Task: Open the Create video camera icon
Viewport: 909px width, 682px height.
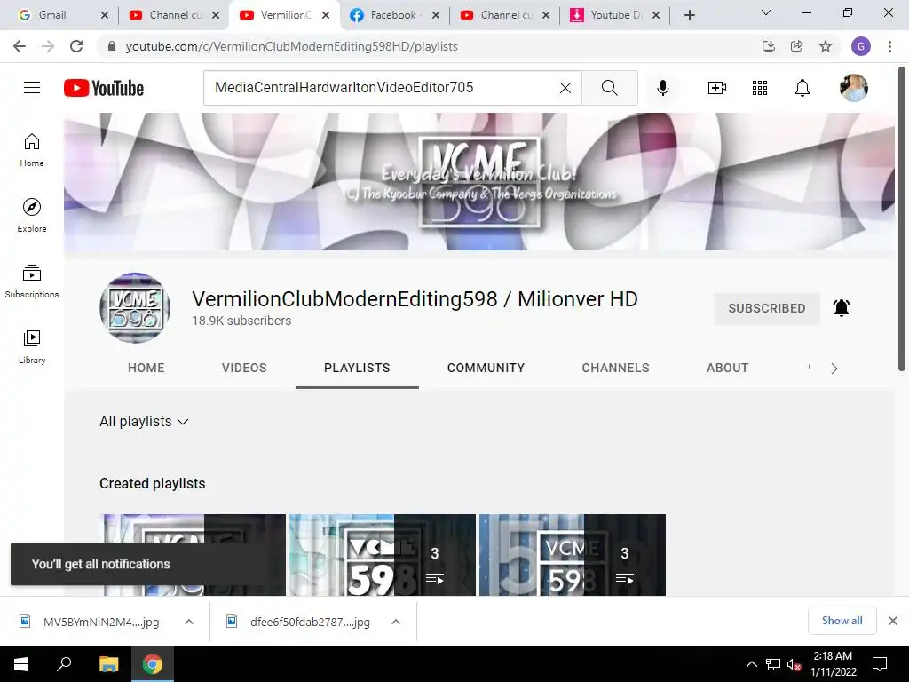Action: tap(717, 88)
